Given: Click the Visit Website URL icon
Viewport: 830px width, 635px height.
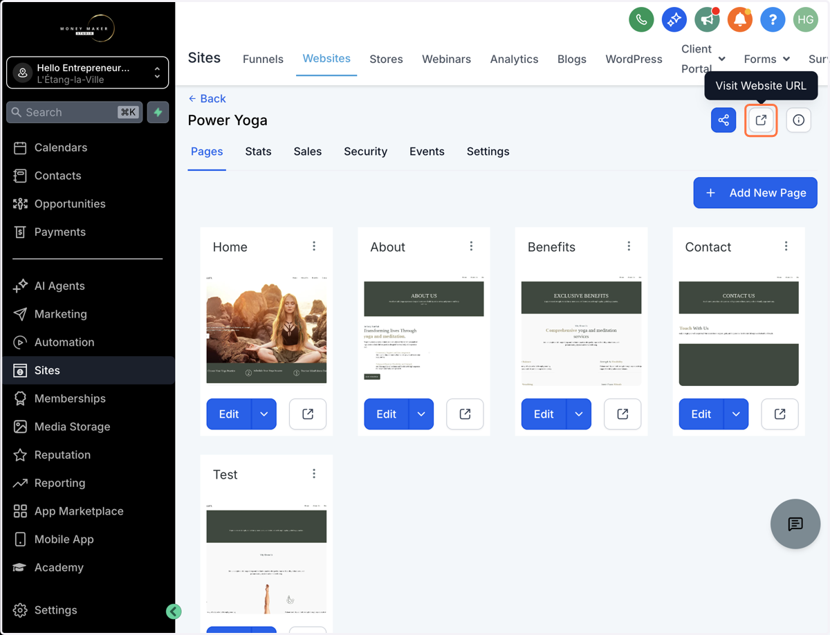Looking at the screenshot, I should click(761, 120).
